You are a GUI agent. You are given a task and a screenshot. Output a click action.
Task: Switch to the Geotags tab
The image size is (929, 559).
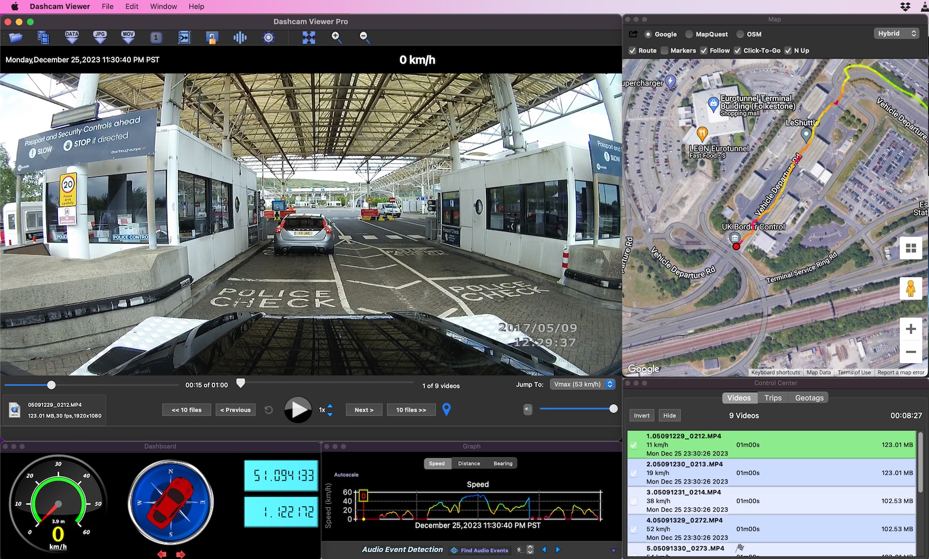pyautogui.click(x=809, y=397)
